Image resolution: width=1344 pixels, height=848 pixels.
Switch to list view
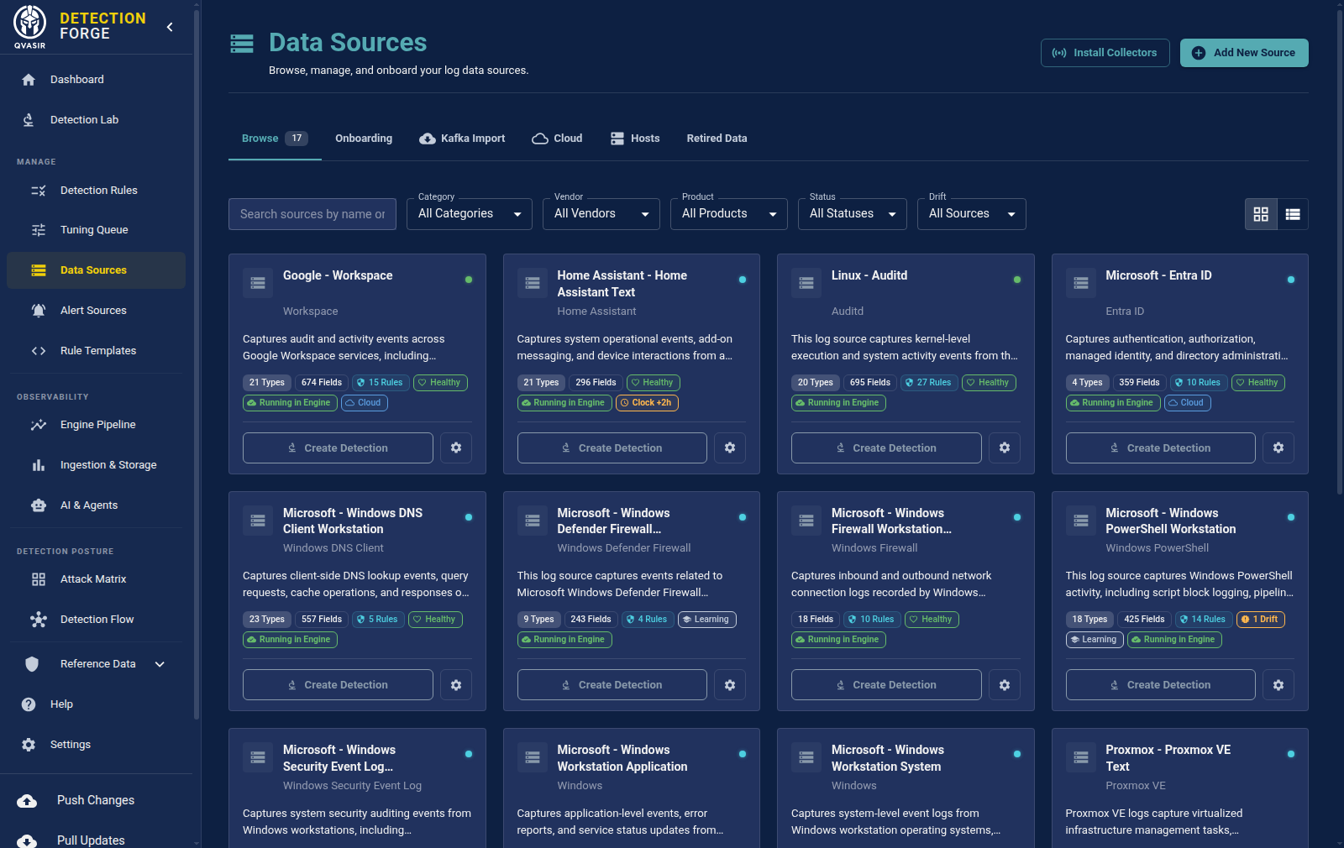pyautogui.click(x=1293, y=214)
